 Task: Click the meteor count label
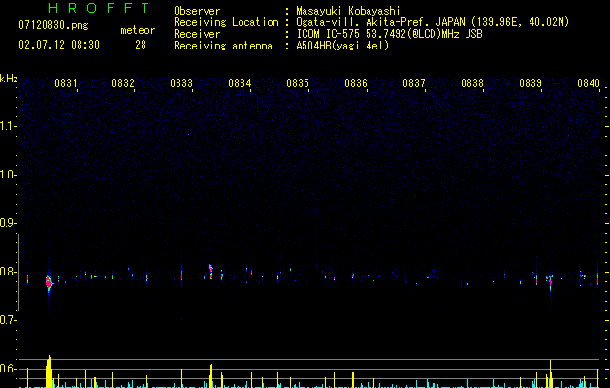(x=138, y=30)
